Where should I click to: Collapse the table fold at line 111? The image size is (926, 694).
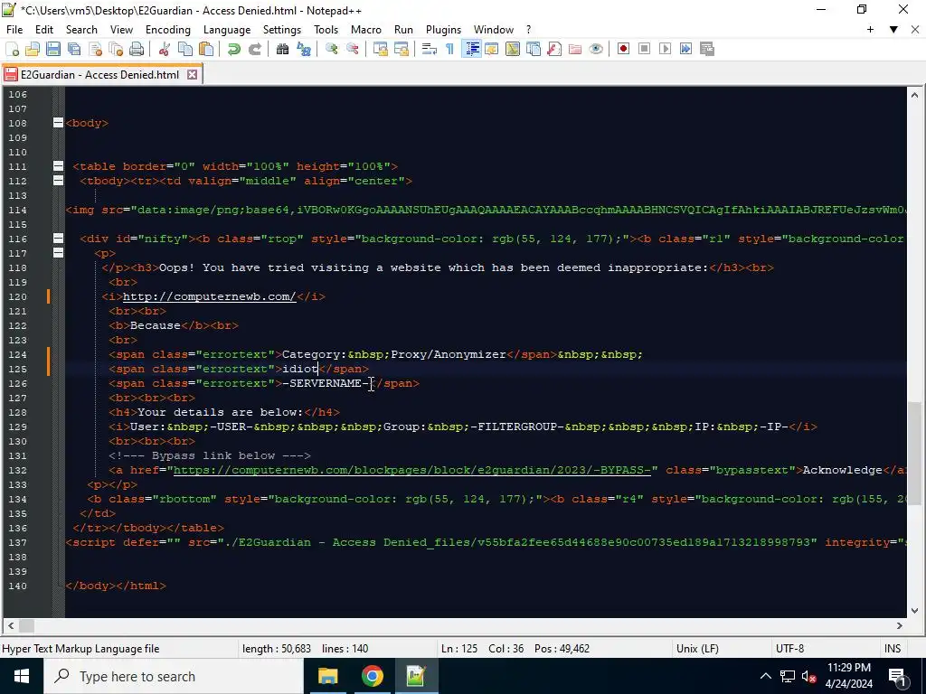[58, 166]
